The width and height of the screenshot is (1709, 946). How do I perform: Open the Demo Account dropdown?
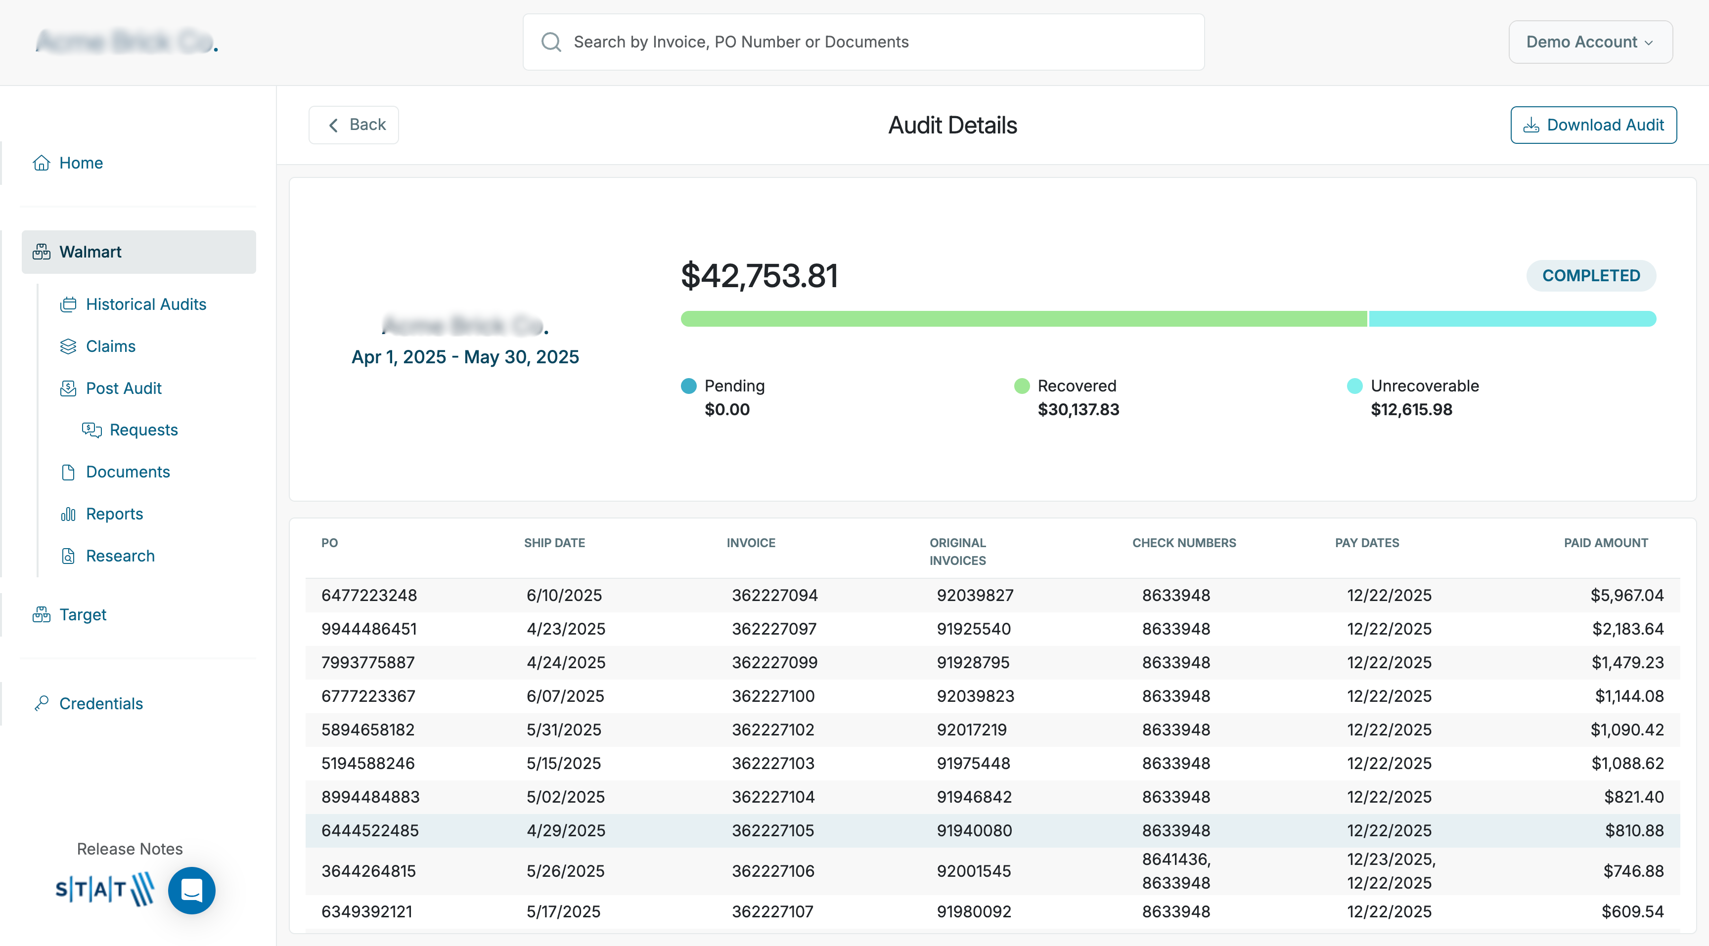pyautogui.click(x=1590, y=41)
